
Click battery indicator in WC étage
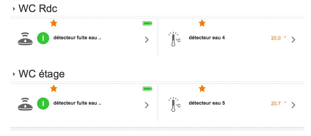tap(147, 89)
